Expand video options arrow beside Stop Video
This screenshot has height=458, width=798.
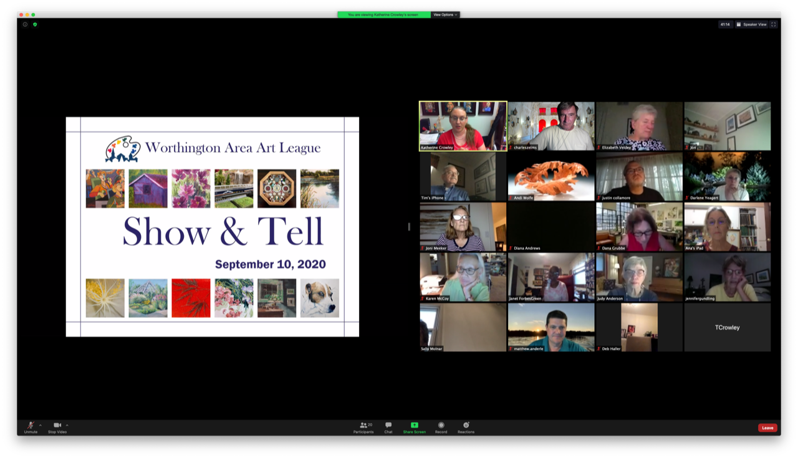(67, 426)
